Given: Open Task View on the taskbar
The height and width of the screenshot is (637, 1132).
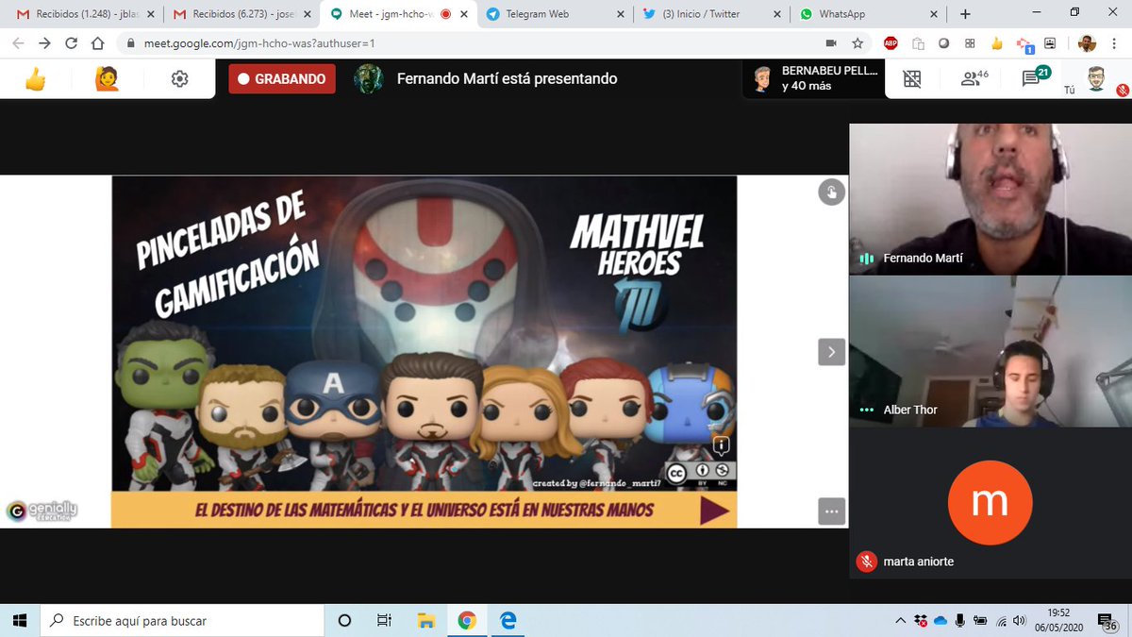Looking at the screenshot, I should [384, 620].
